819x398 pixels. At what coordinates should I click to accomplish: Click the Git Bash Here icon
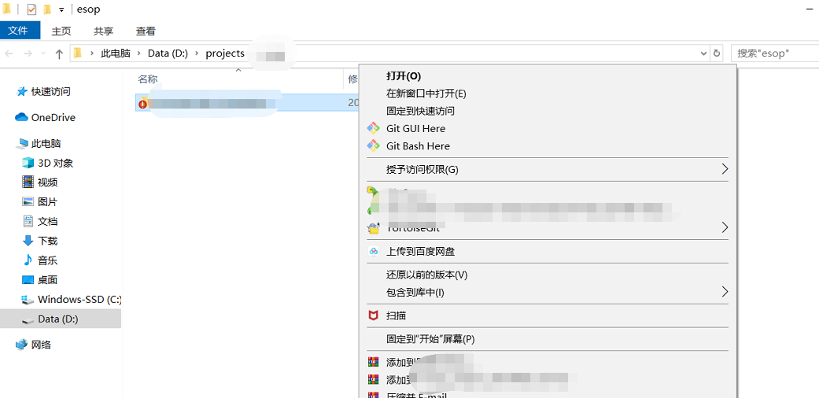[x=373, y=146]
